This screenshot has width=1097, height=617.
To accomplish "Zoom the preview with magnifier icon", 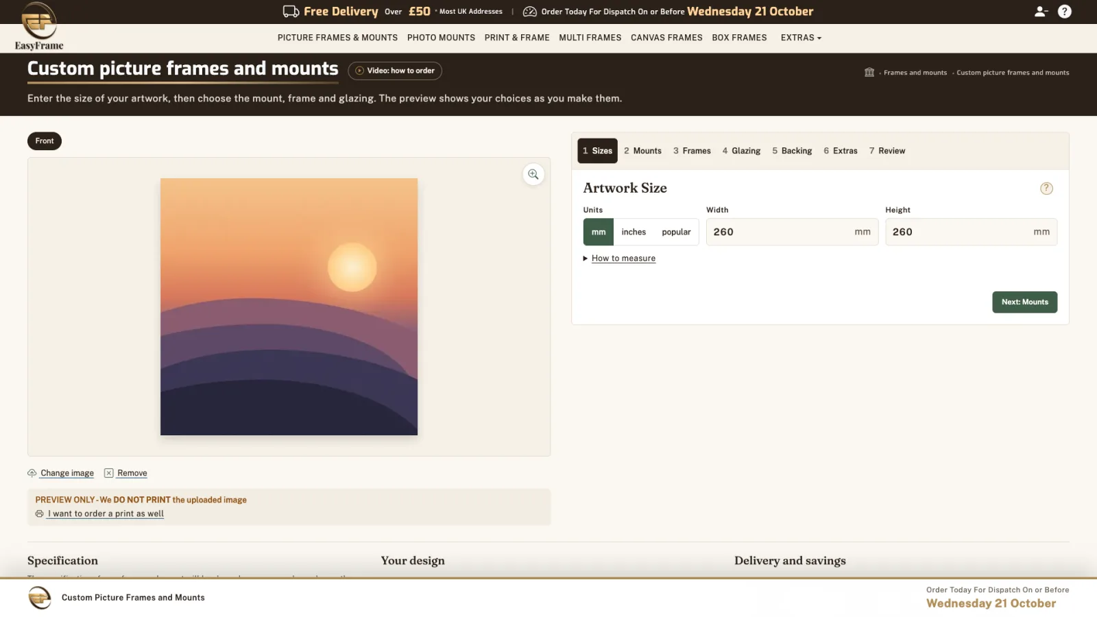I will click(x=533, y=175).
